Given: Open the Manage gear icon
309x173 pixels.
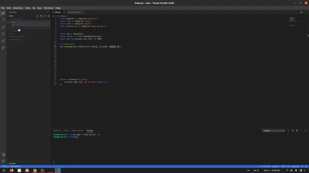Looking at the screenshot, I should (3, 161).
